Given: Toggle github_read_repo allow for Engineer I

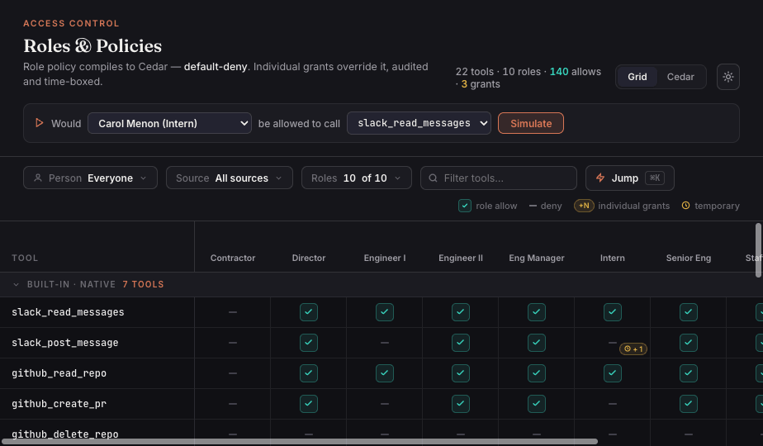Looking at the screenshot, I should pos(385,373).
